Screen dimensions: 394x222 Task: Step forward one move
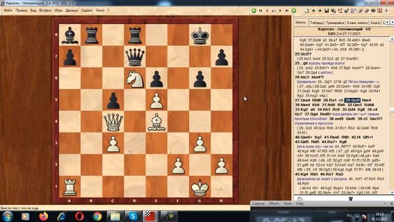(280, 10)
